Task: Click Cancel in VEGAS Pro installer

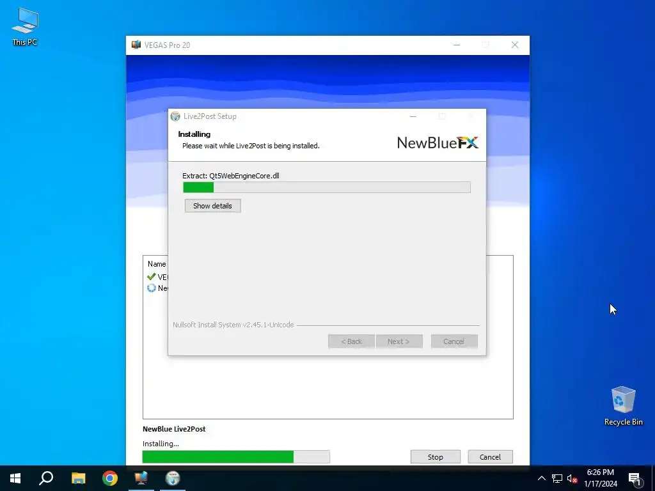Action: 490,457
